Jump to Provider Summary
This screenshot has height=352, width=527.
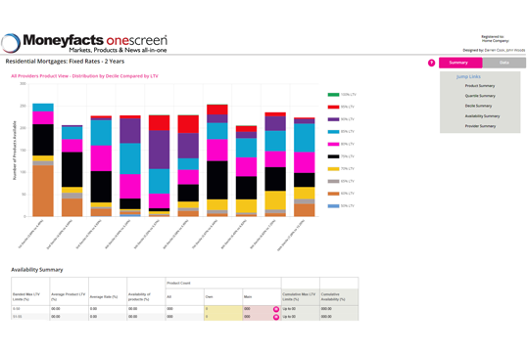pos(480,126)
